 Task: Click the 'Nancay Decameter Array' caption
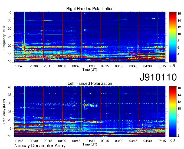(x=40, y=145)
